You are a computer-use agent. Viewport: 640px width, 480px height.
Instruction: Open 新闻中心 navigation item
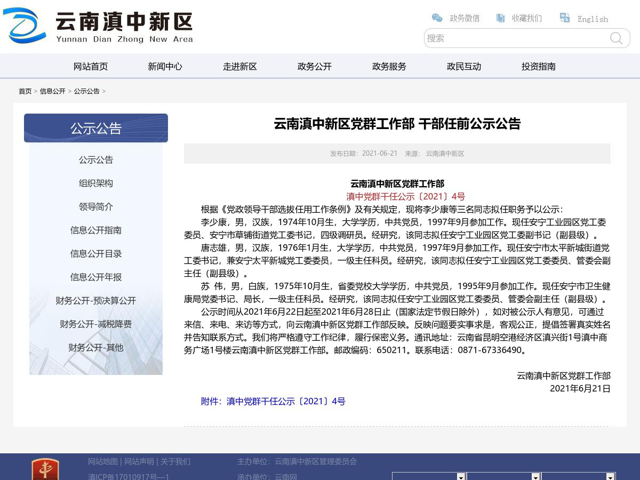click(165, 67)
